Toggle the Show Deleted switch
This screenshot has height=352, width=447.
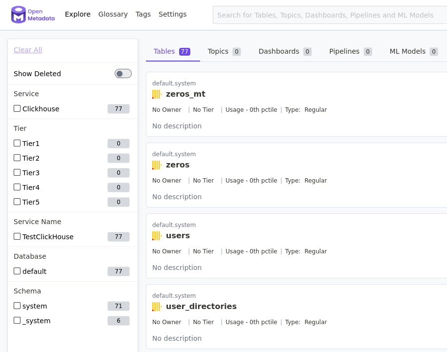point(123,73)
